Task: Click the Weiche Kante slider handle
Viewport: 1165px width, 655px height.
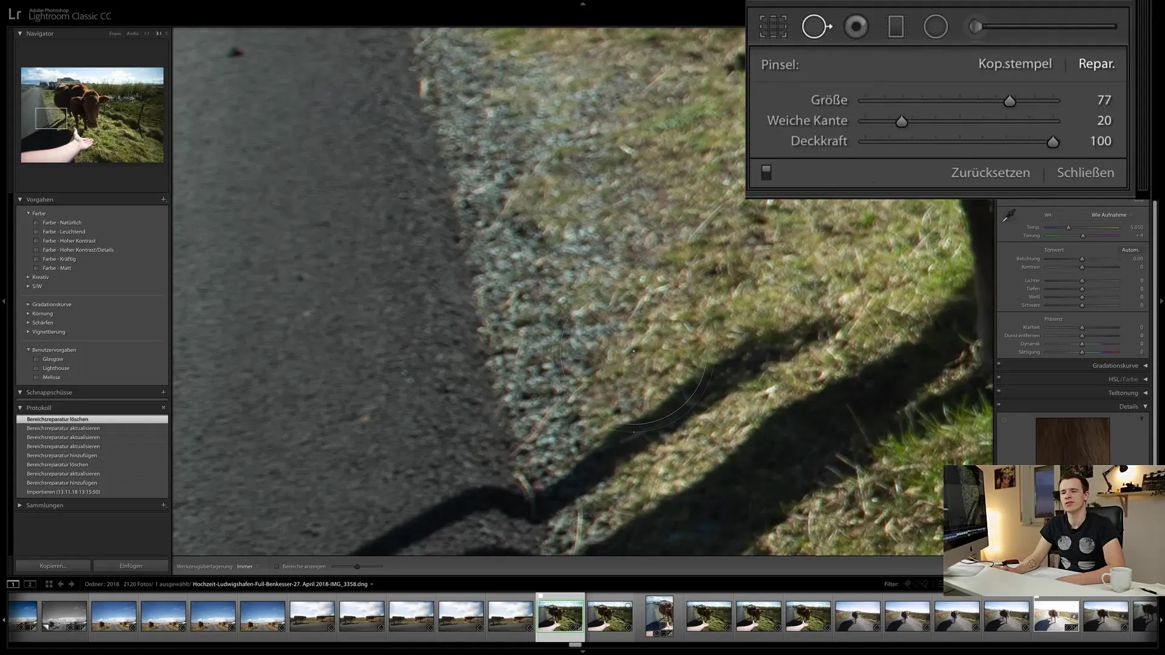Action: (902, 122)
